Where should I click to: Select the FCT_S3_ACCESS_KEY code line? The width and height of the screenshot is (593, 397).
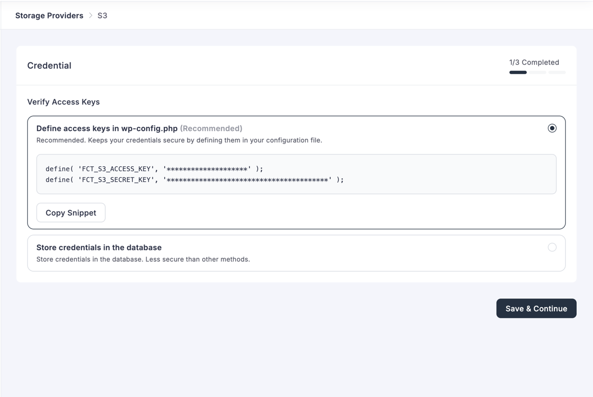[154, 168]
